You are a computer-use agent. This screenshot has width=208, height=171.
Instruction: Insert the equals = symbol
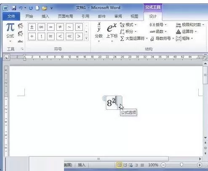[51, 27]
